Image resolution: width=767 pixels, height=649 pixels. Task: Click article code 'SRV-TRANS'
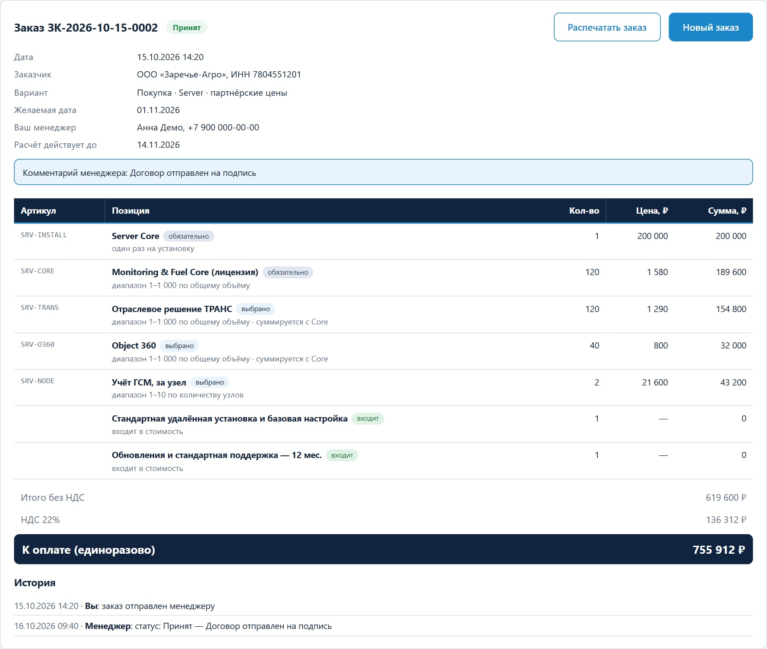(x=40, y=308)
